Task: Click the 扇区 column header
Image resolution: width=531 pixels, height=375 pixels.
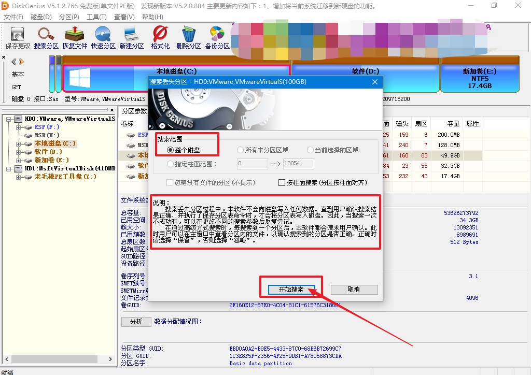Action: coord(421,124)
